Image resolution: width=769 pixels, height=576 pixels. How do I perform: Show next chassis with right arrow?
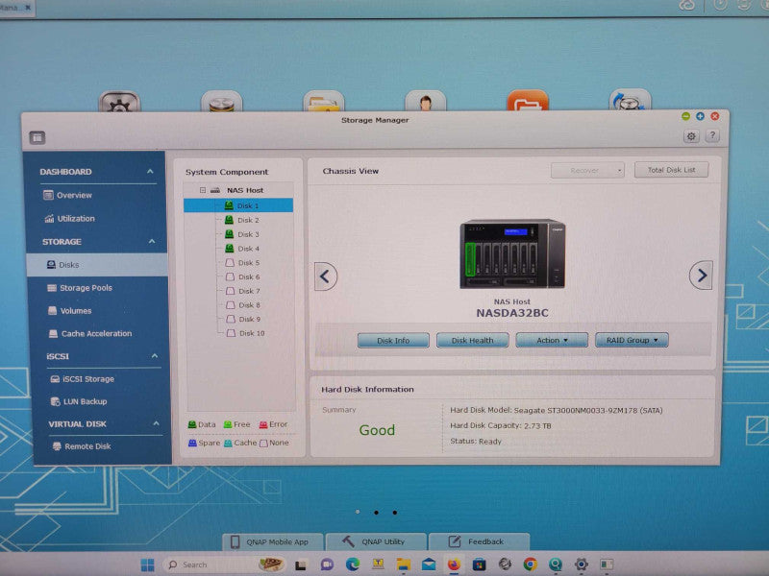point(701,276)
